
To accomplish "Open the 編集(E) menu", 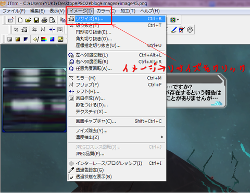I will (x=37, y=11).
